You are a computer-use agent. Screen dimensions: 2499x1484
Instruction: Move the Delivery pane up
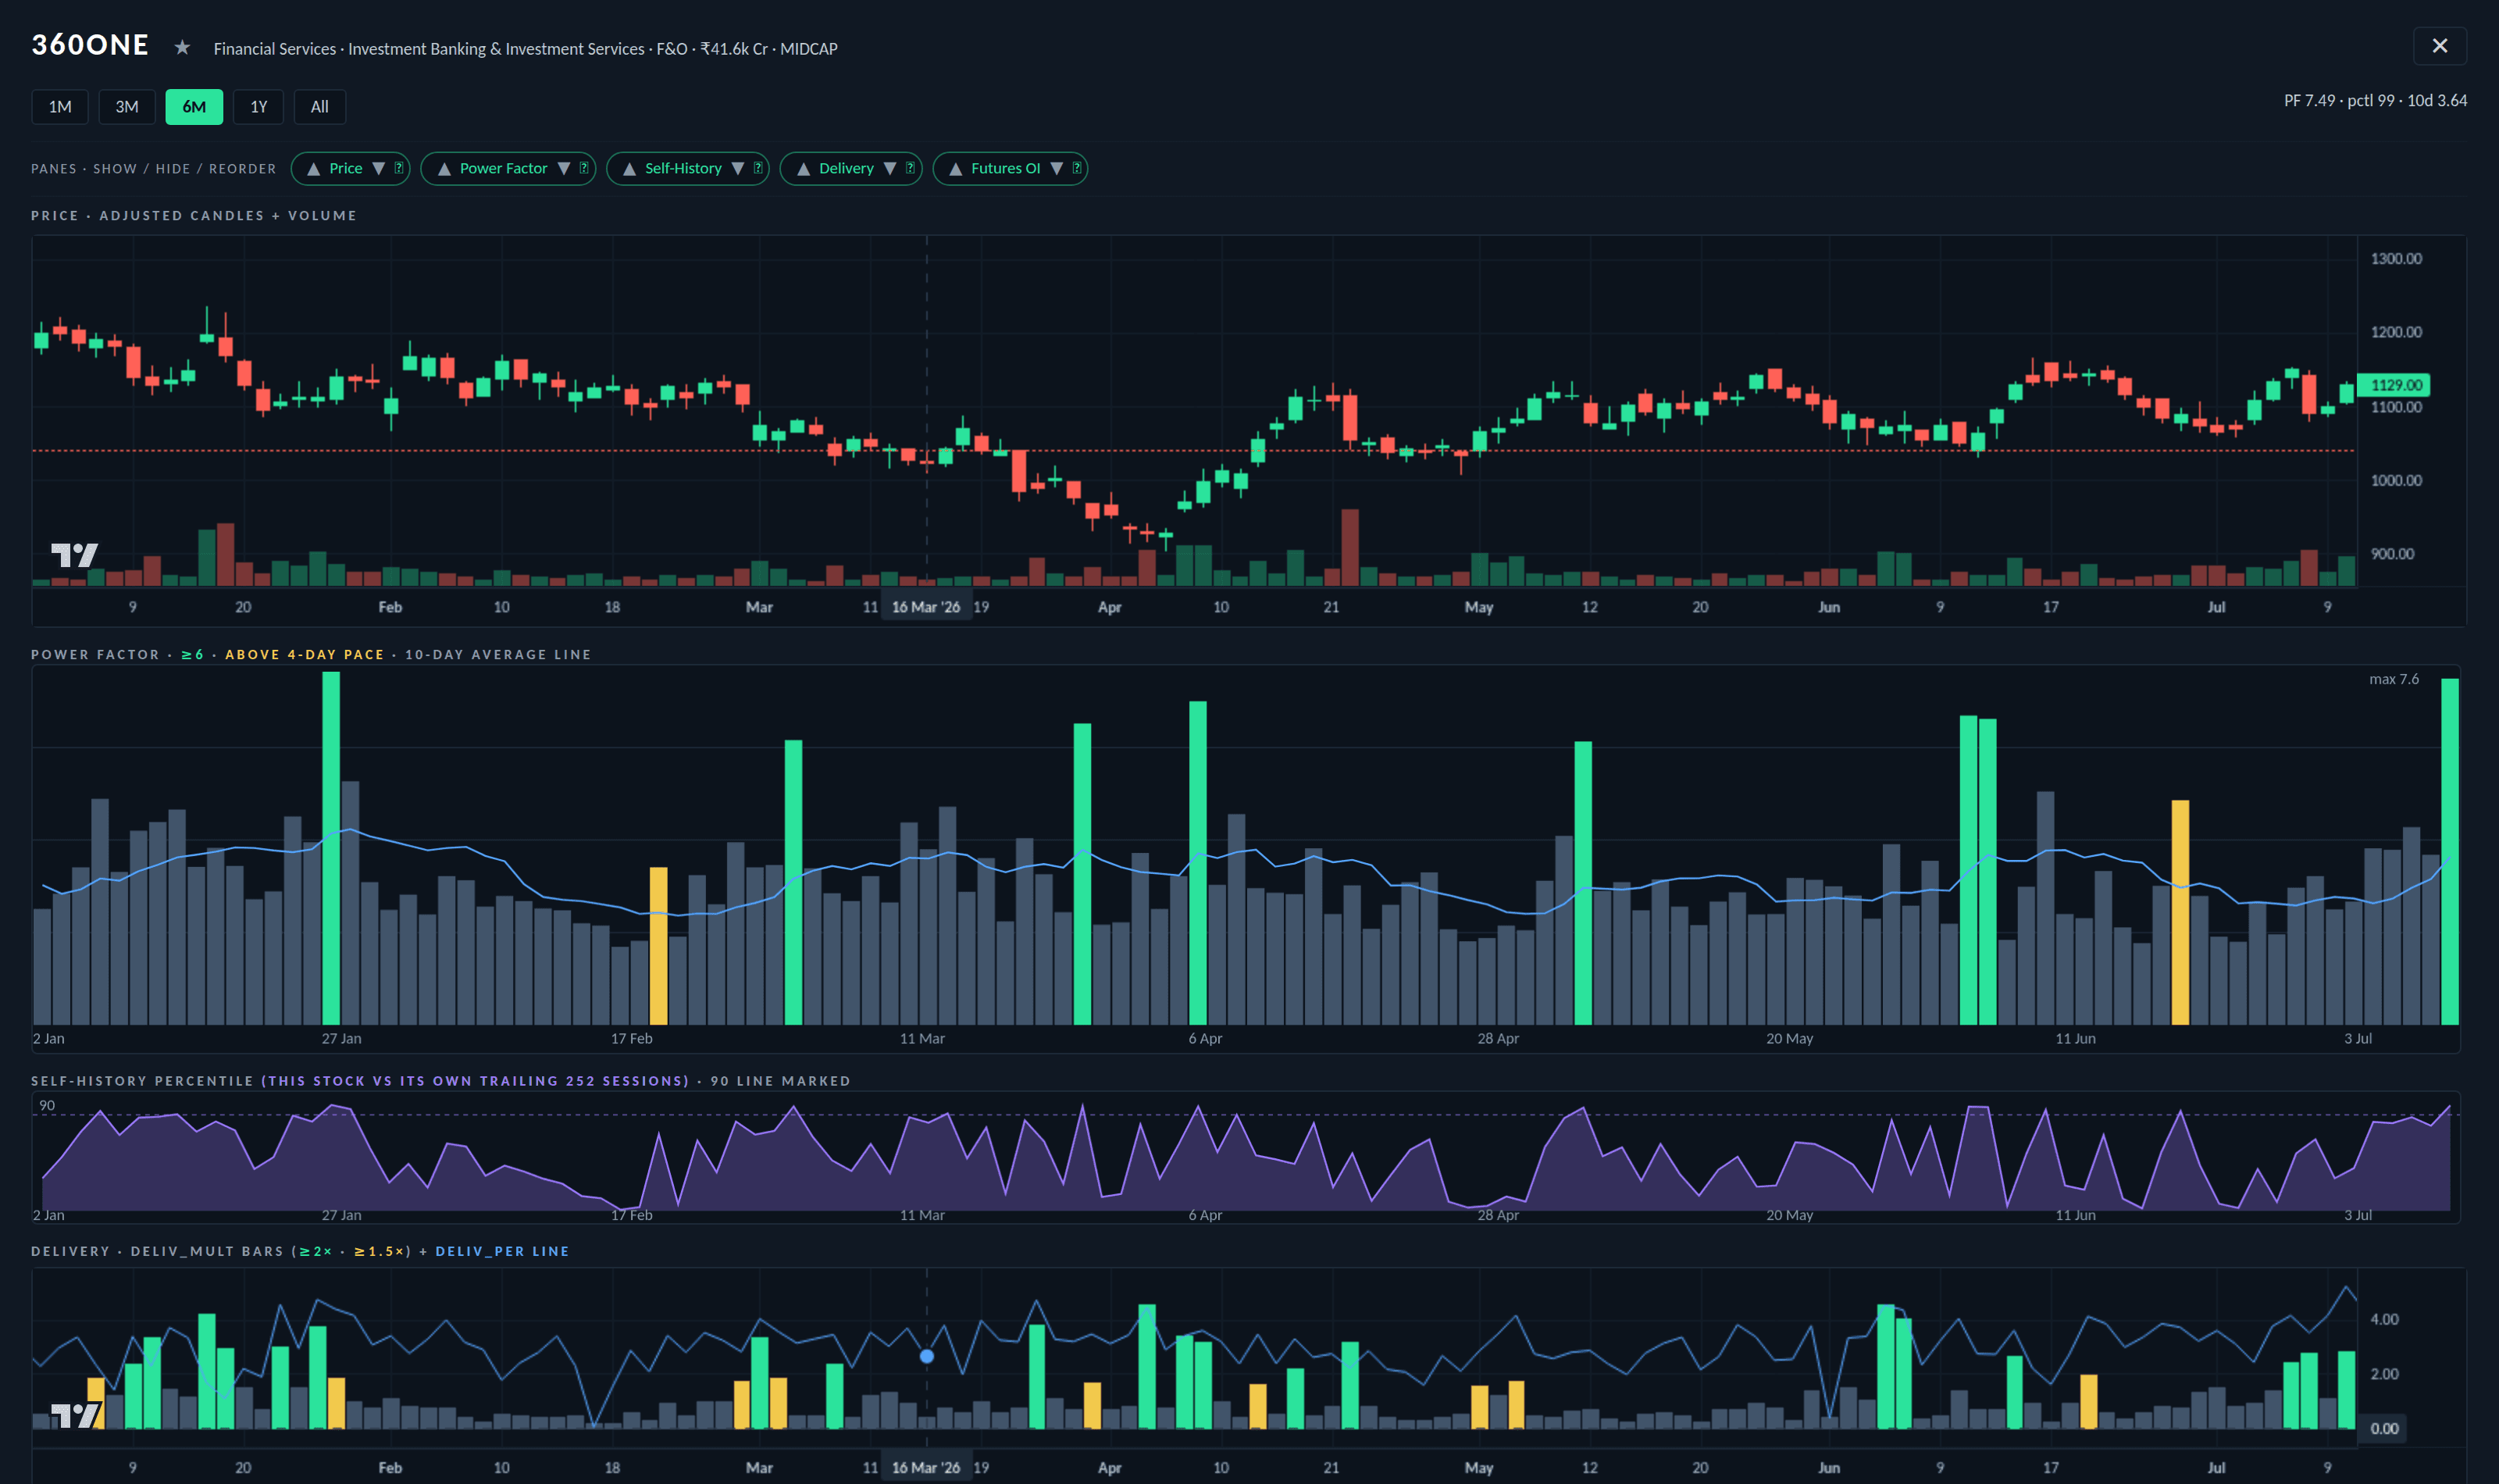(803, 168)
